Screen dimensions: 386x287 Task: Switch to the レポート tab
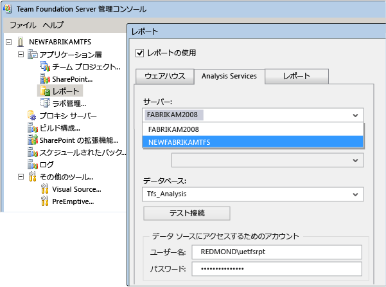(297, 76)
